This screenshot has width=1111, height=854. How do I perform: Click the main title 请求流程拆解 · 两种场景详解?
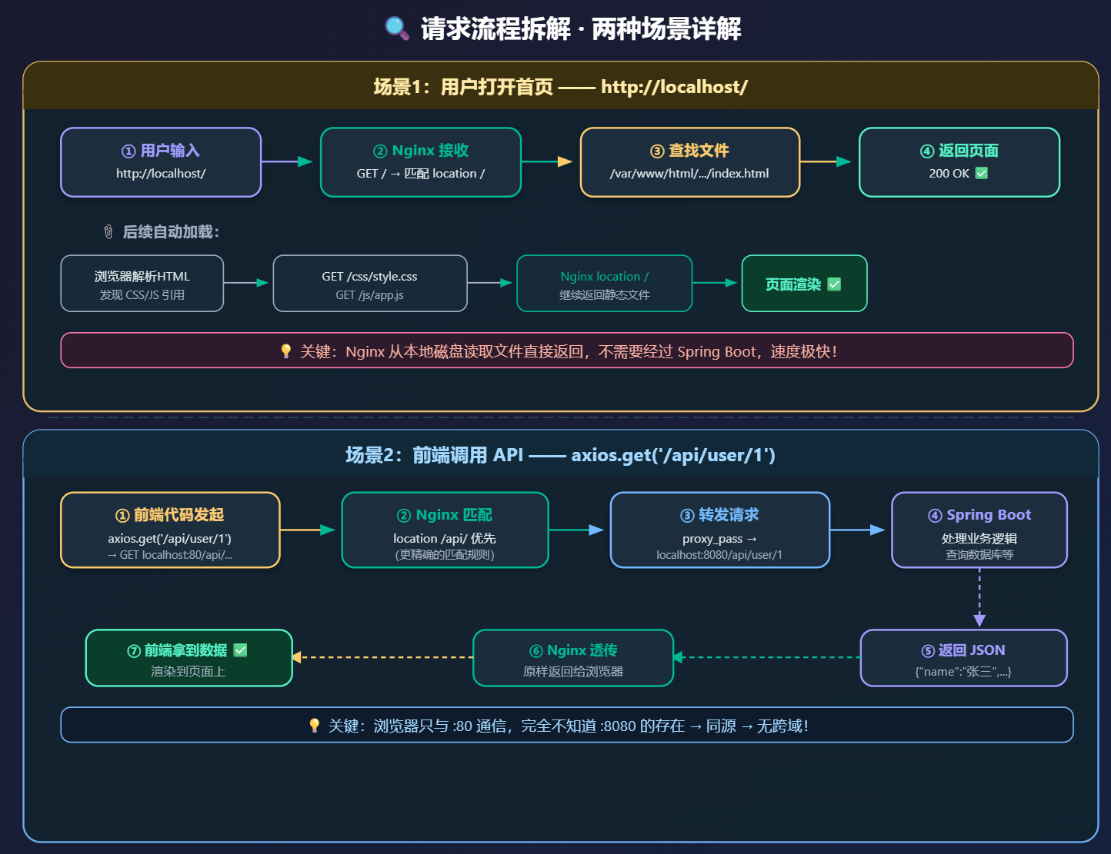pos(581,28)
